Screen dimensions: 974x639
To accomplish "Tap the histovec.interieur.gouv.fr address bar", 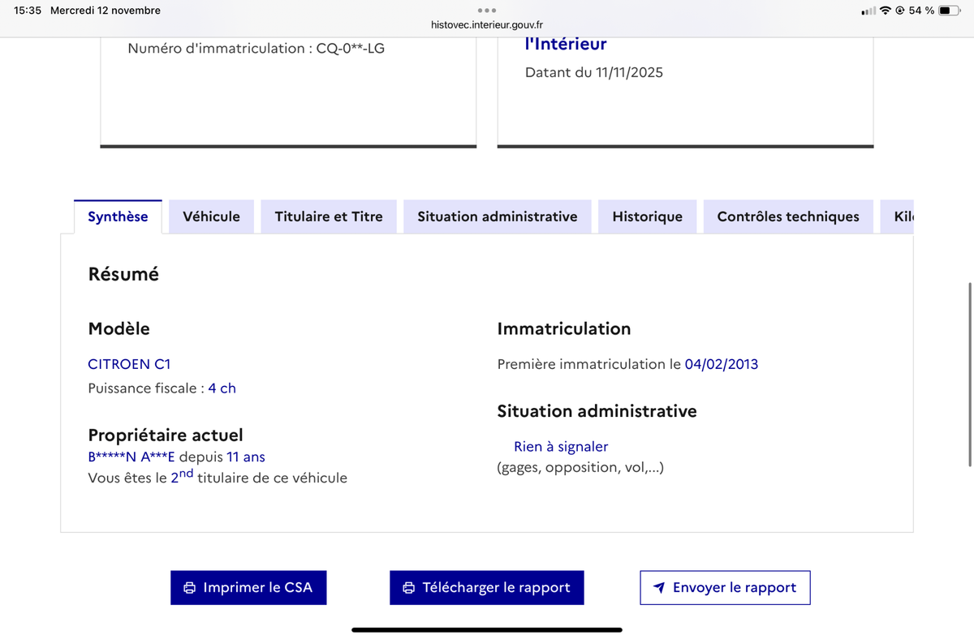I will (487, 25).
